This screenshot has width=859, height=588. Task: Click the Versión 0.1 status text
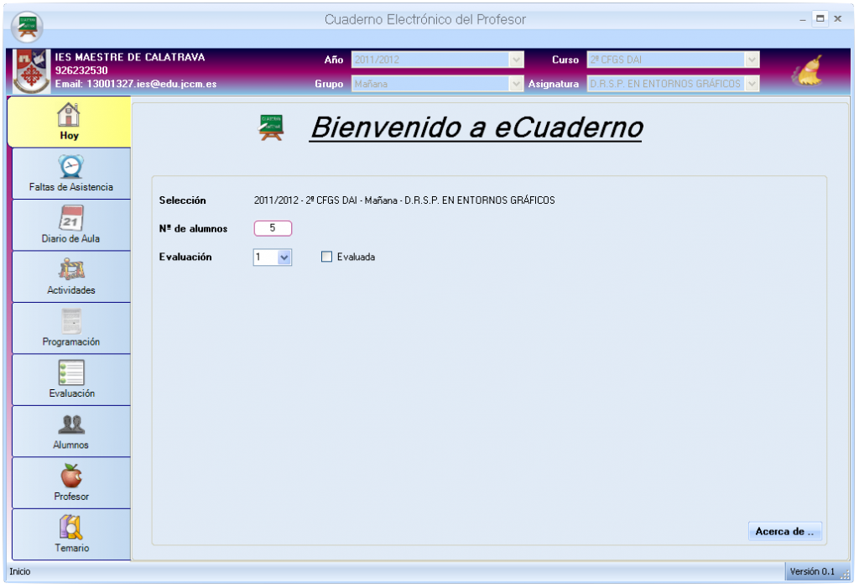coord(812,571)
